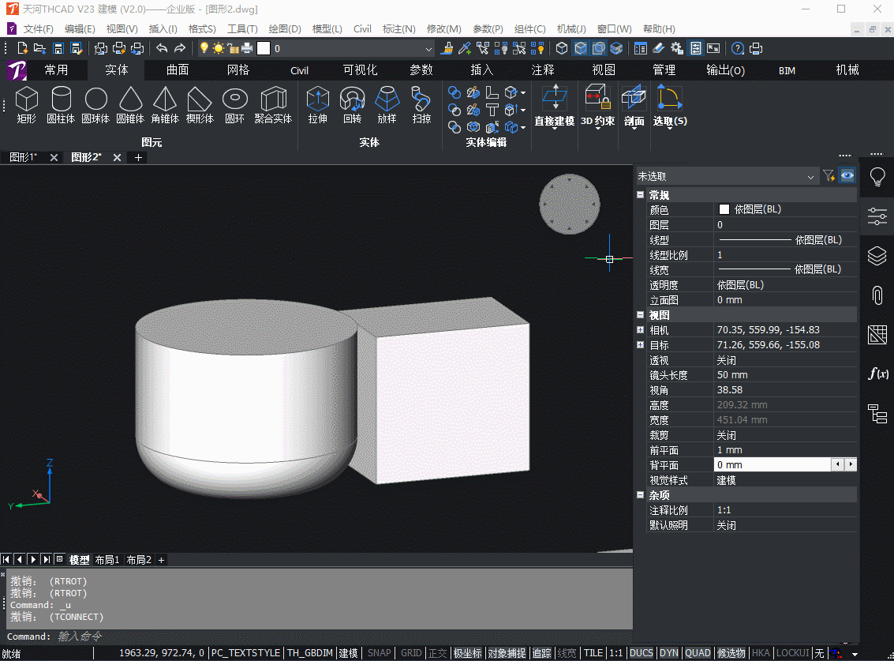Activate the 回转 revolve tool
The width and height of the screenshot is (894, 661).
[353, 105]
